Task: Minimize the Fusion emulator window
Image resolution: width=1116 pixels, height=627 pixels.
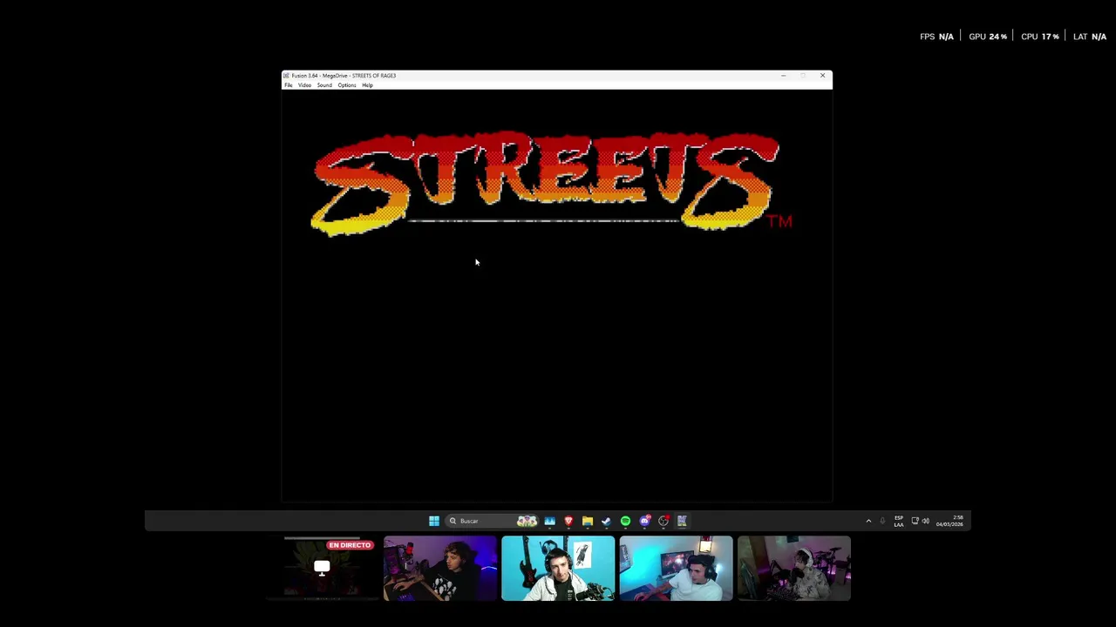Action: (x=783, y=76)
